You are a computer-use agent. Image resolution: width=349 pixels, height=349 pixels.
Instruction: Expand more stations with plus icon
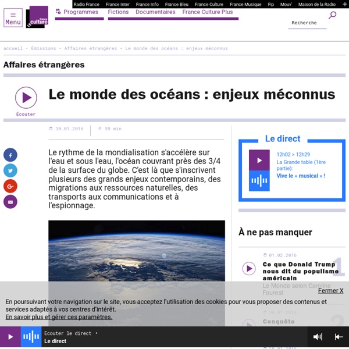click(344, 4)
